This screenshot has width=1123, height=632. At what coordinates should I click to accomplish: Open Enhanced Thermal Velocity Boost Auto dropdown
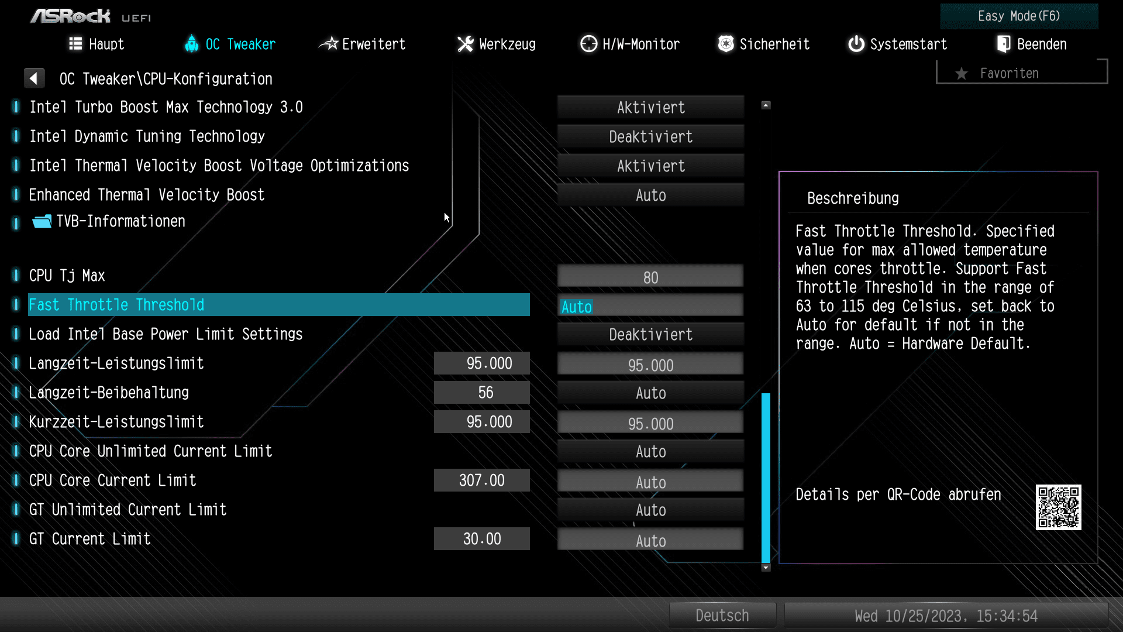[x=650, y=195]
